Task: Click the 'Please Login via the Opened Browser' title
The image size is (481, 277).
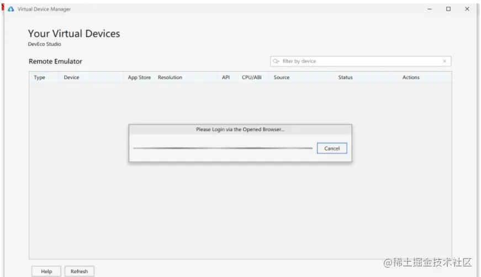Action: pos(240,129)
